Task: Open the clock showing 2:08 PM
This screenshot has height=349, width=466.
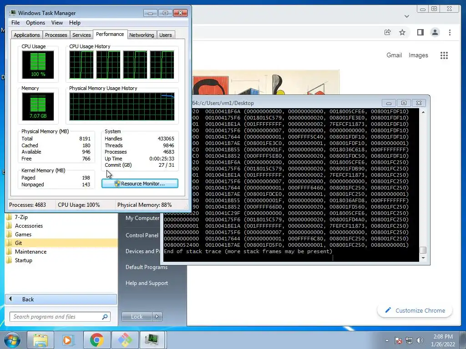Action: (x=443, y=340)
